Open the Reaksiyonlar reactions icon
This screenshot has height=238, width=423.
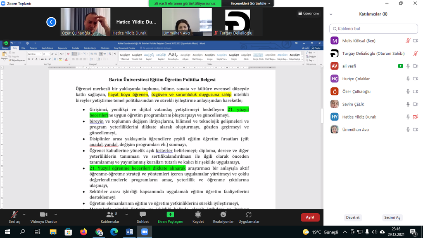pos(223,215)
